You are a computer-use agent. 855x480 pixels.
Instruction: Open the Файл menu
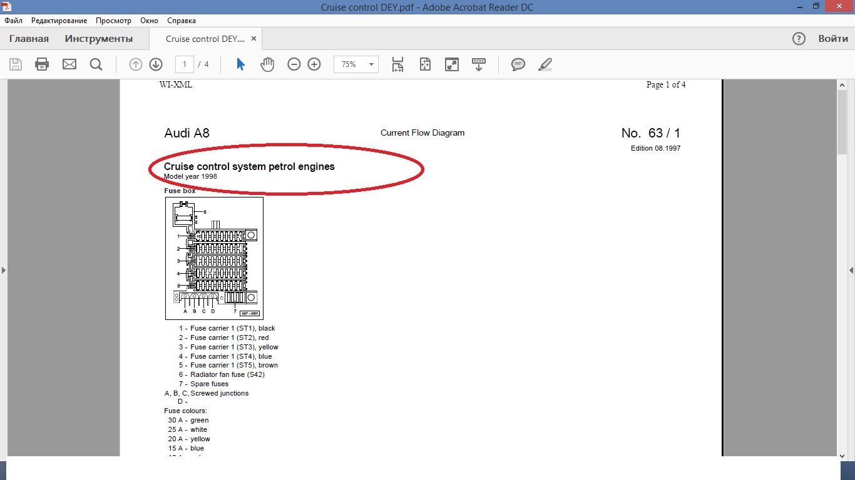click(x=13, y=21)
